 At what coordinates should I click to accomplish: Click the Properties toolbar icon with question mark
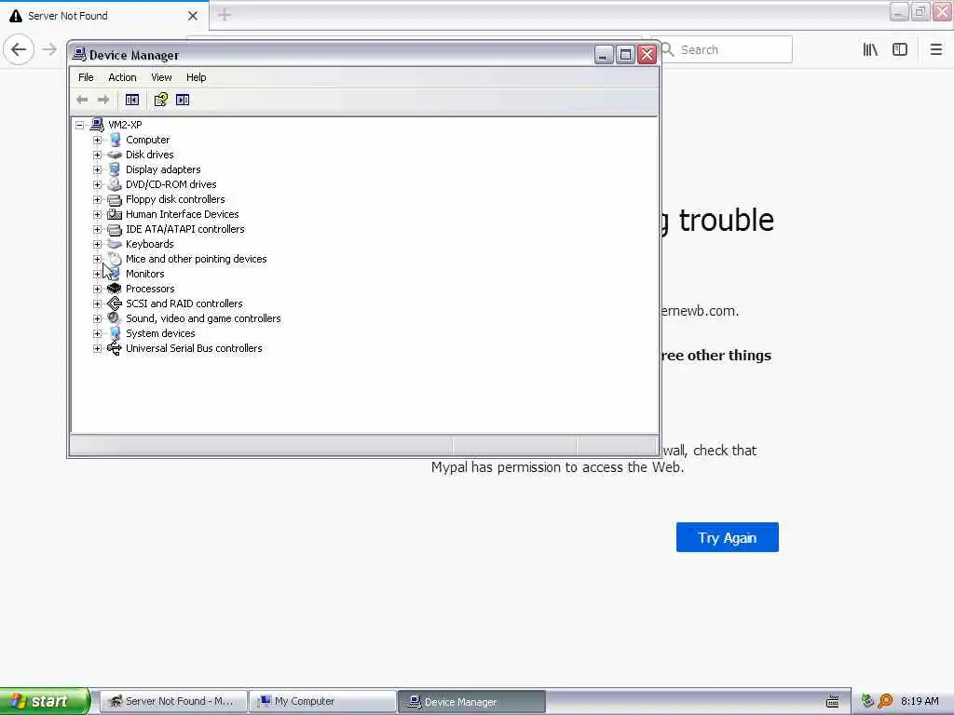coord(160,100)
